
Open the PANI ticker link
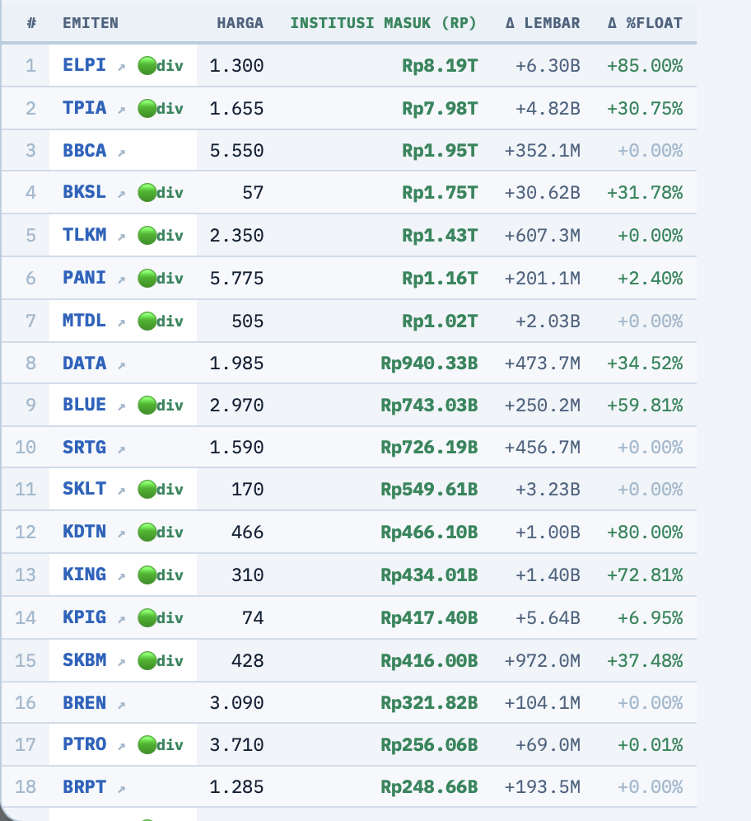tap(84, 278)
